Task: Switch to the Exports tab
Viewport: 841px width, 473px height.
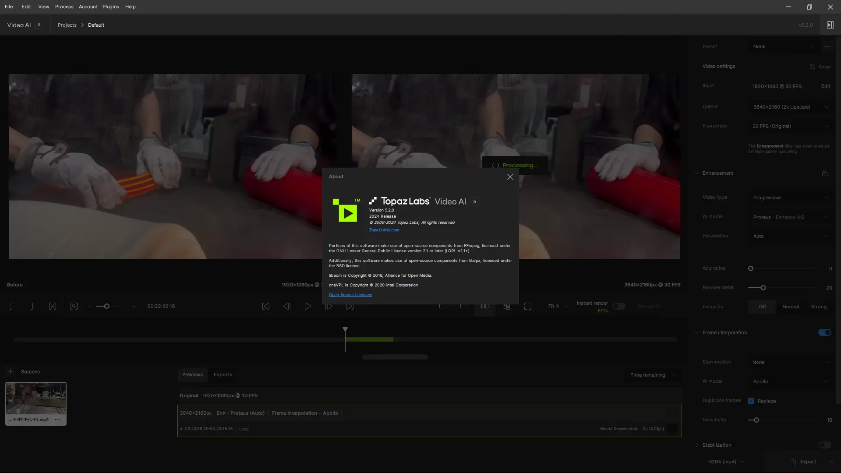Action: (x=223, y=374)
